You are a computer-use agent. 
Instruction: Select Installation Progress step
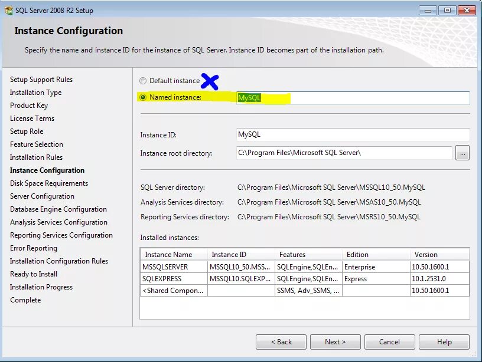(x=41, y=287)
